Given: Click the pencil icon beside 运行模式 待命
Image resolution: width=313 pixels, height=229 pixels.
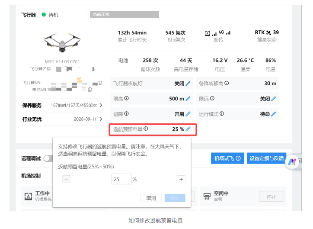Looking at the screenshot, I should point(273,114).
